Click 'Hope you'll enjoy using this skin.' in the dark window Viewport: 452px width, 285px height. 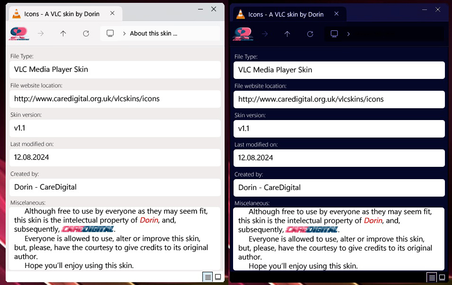click(x=303, y=266)
